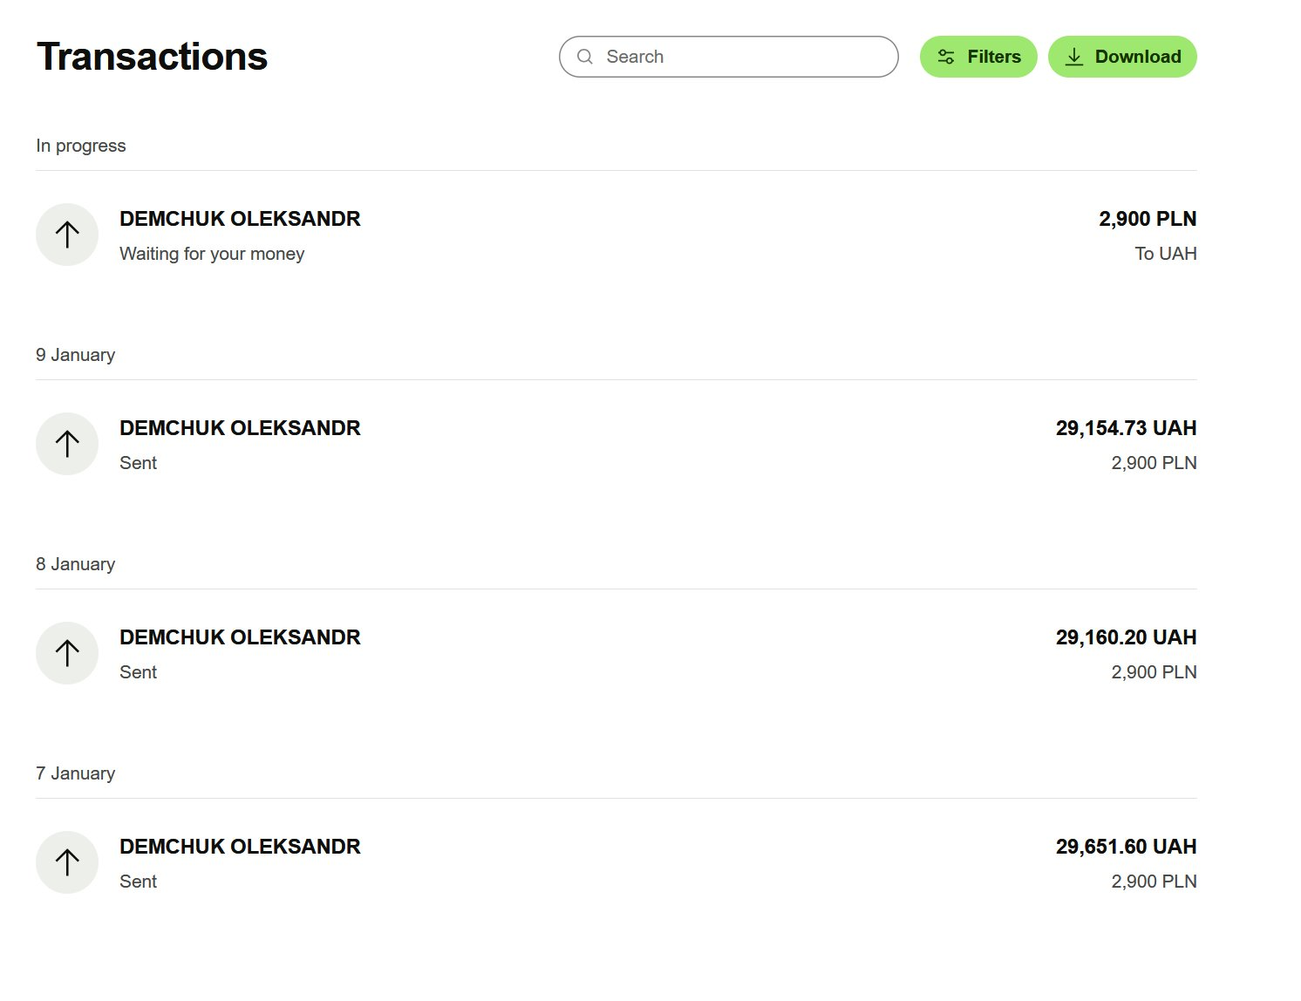Image resolution: width=1301 pixels, height=1001 pixels.
Task: Click the 29,154.73 UAH amount
Action: pyautogui.click(x=1126, y=428)
